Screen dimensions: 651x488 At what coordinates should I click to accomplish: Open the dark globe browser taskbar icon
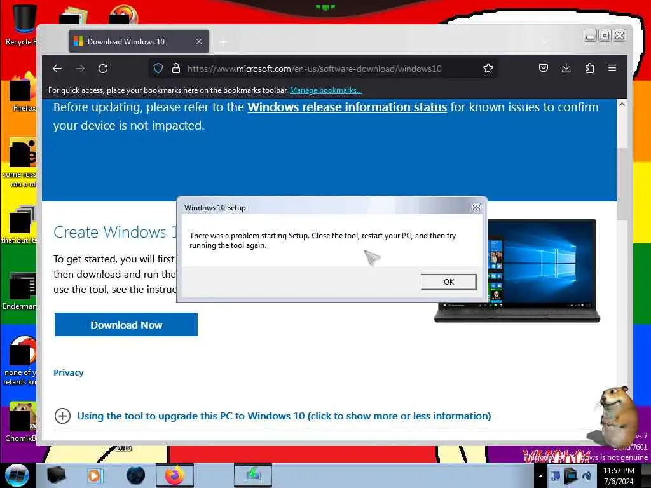[136, 475]
